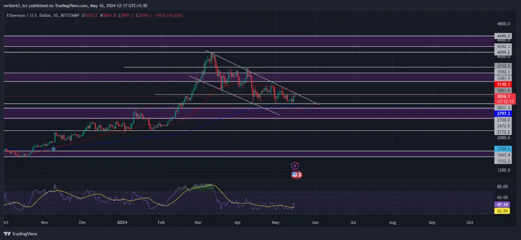
Task: Click the Mar label on time axis
Action: 198,223
